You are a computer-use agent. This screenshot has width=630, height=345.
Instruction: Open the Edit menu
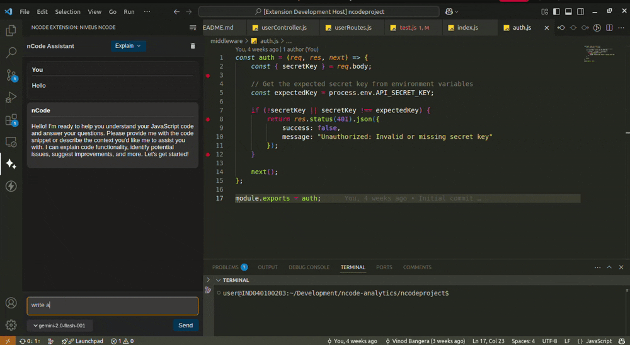click(x=42, y=11)
